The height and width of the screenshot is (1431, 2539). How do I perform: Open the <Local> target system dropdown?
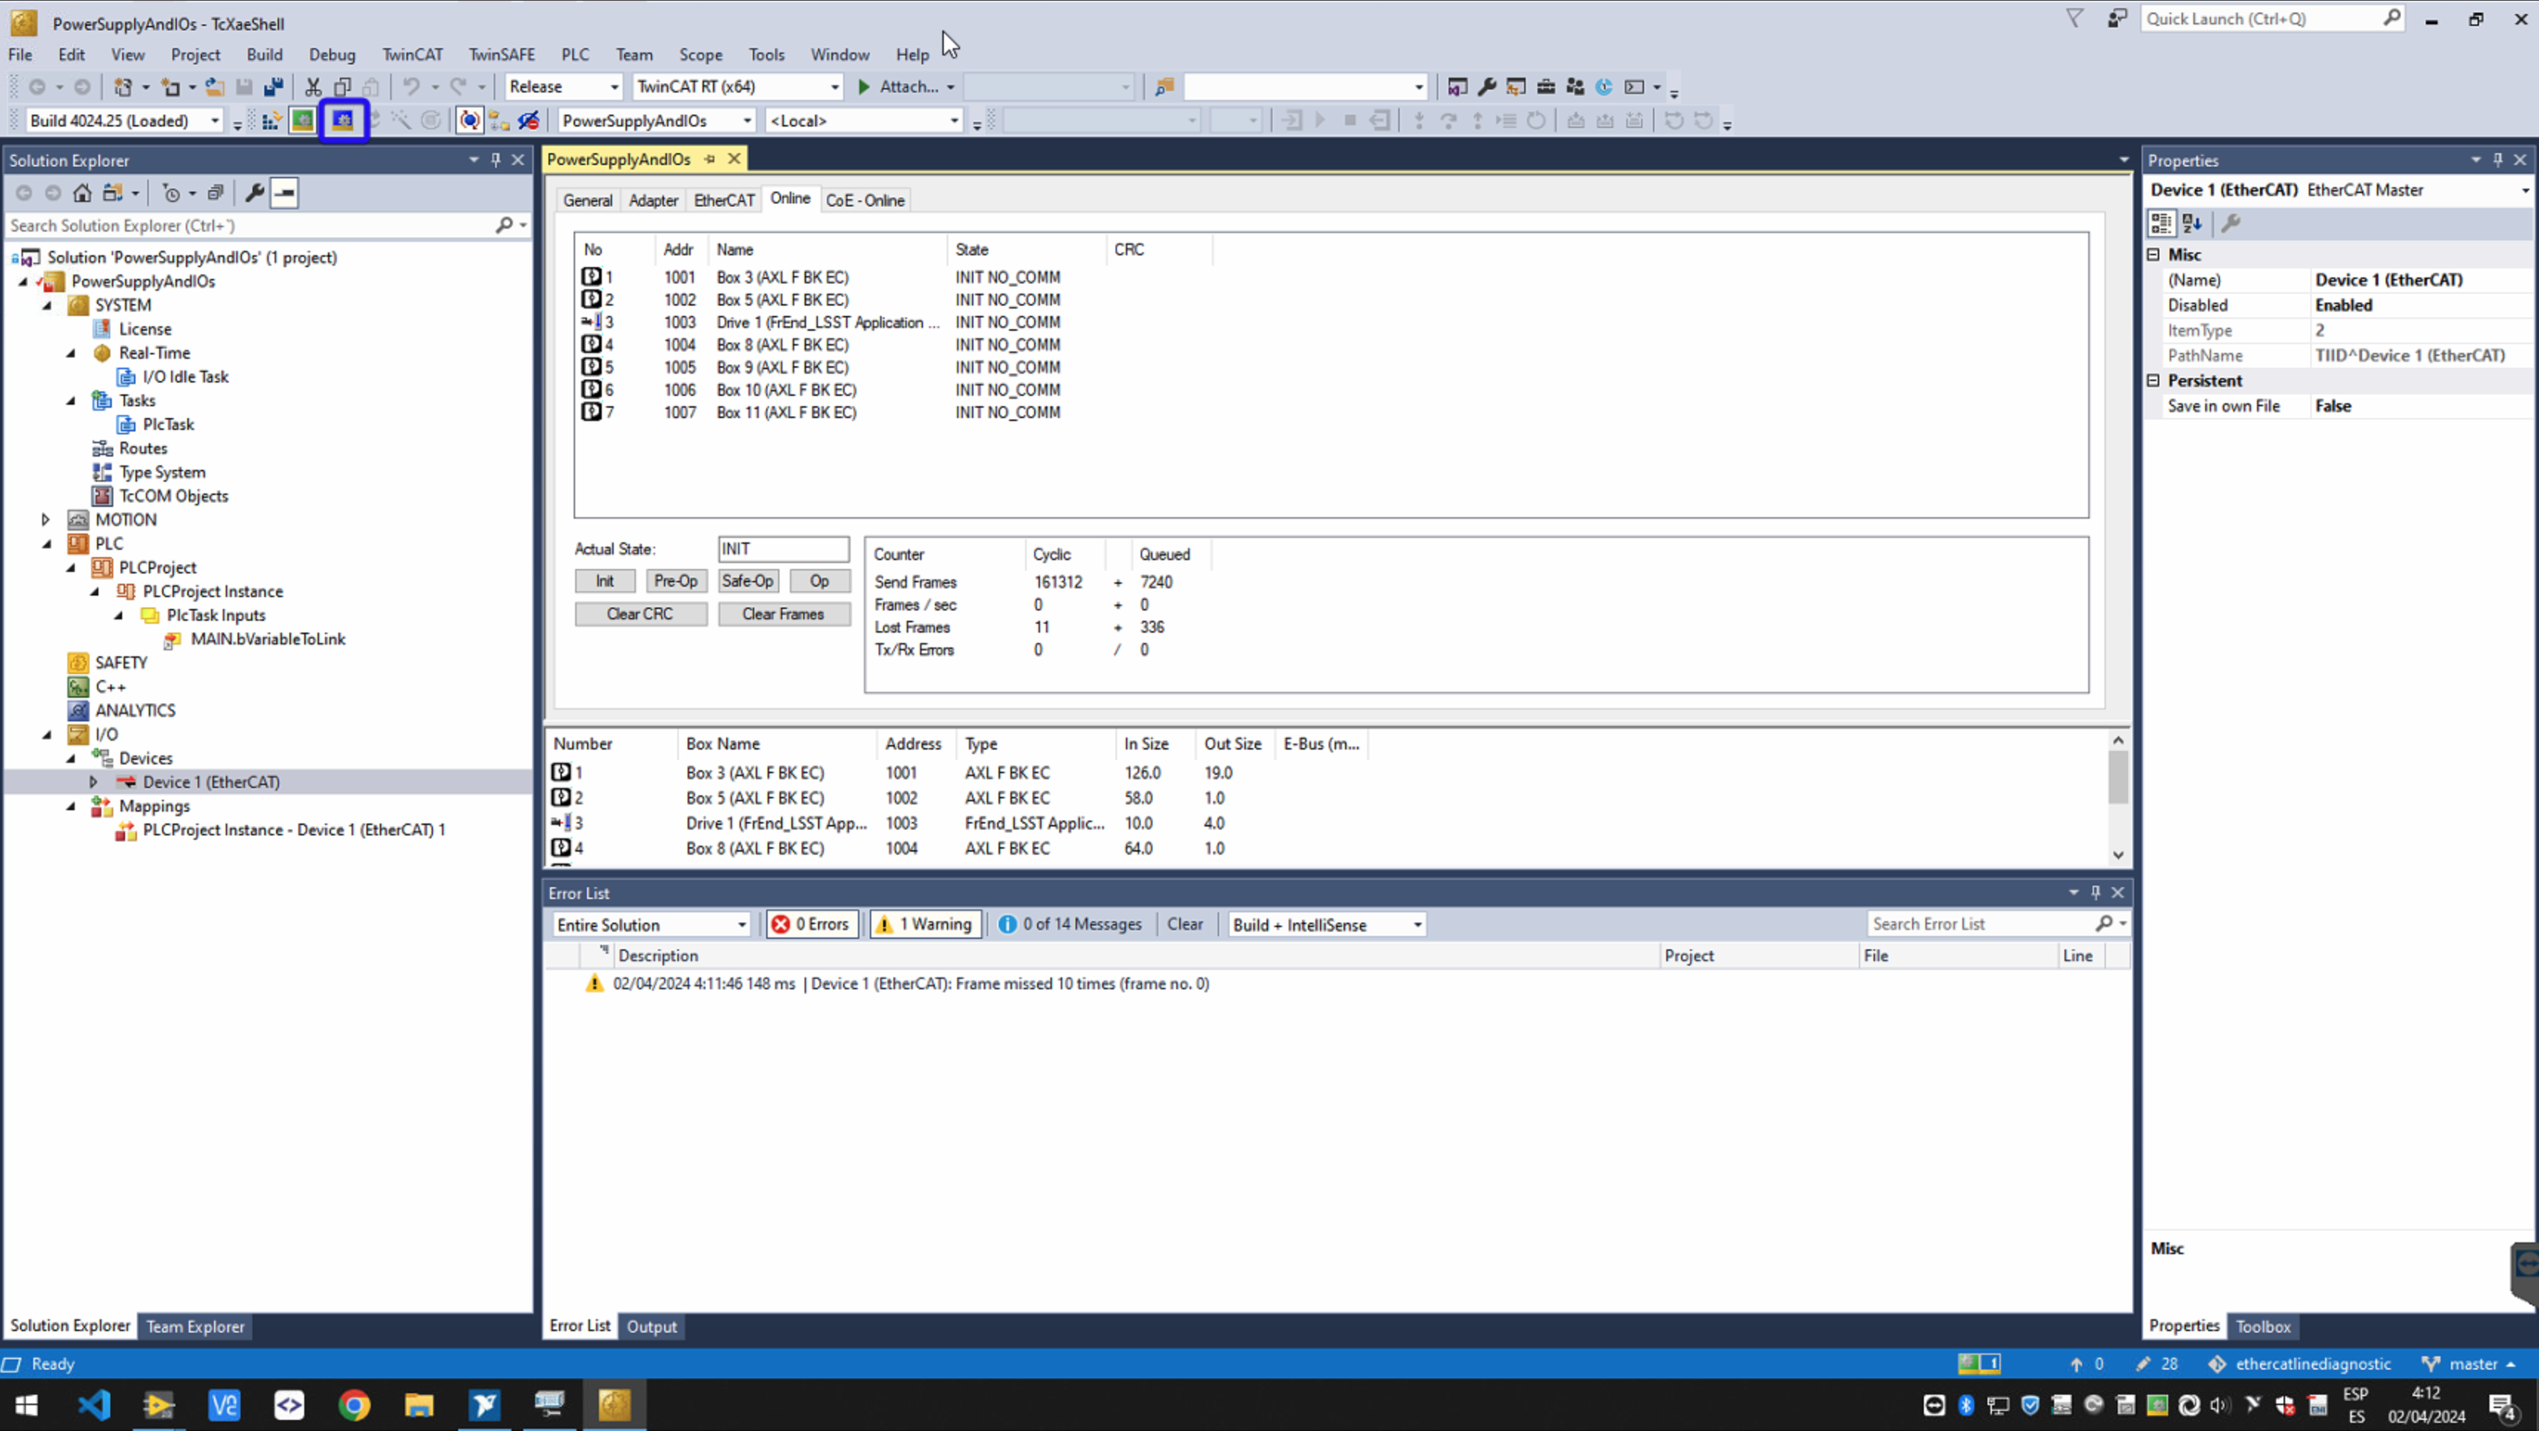point(863,120)
